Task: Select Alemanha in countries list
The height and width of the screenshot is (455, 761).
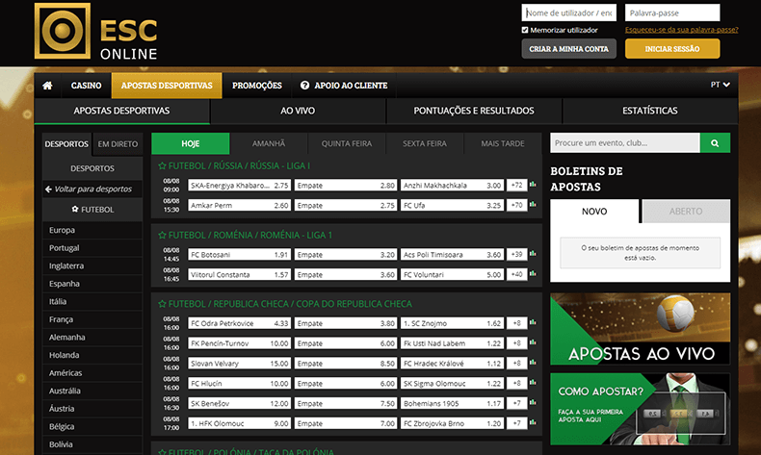Action: coord(92,338)
